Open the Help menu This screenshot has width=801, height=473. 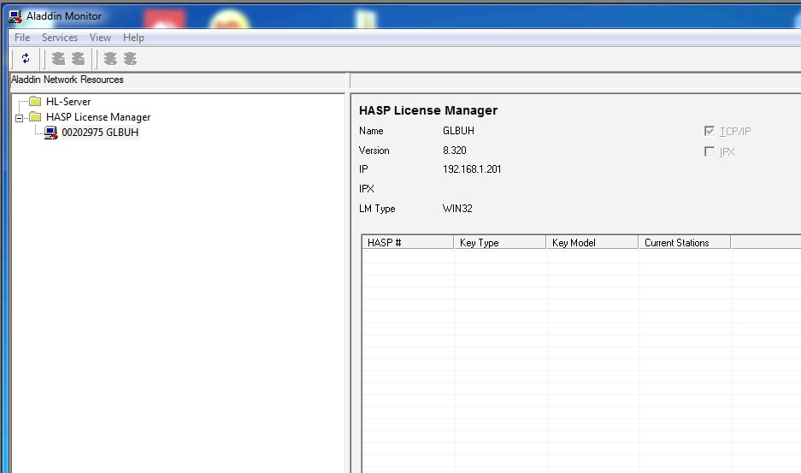point(133,38)
